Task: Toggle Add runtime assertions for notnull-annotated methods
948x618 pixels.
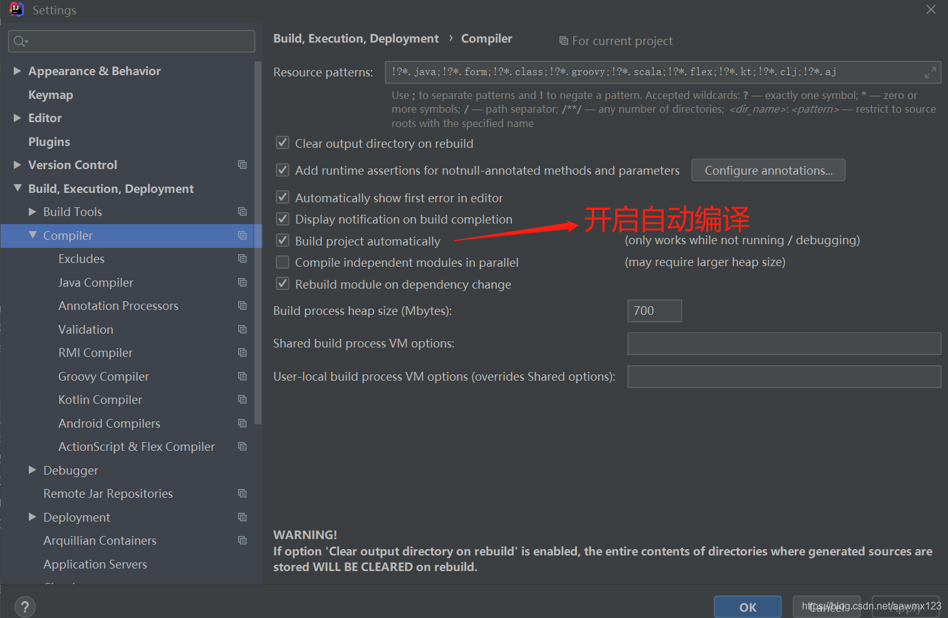Action: pyautogui.click(x=283, y=170)
